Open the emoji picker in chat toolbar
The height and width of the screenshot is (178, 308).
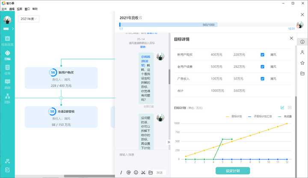(136, 172)
